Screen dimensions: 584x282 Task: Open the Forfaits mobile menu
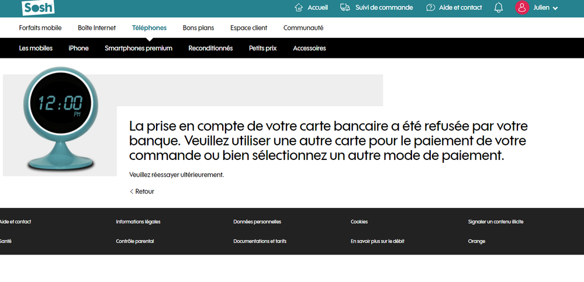click(40, 27)
